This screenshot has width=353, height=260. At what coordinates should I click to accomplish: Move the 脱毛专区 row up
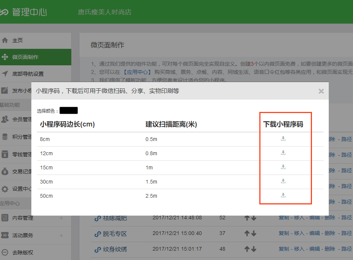247,234
